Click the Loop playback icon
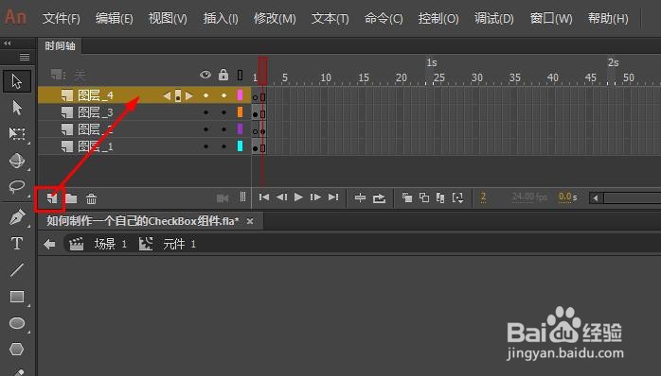The height and width of the screenshot is (376, 661). click(379, 197)
